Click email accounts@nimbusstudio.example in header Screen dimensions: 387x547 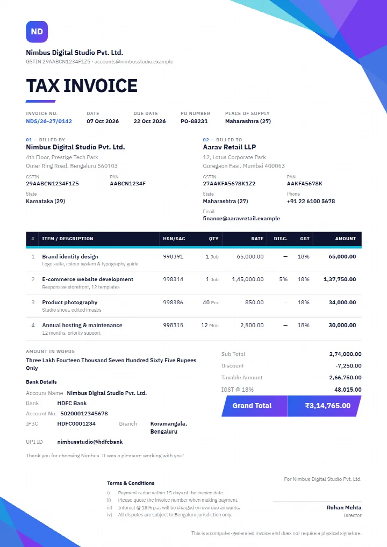pyautogui.click(x=134, y=62)
